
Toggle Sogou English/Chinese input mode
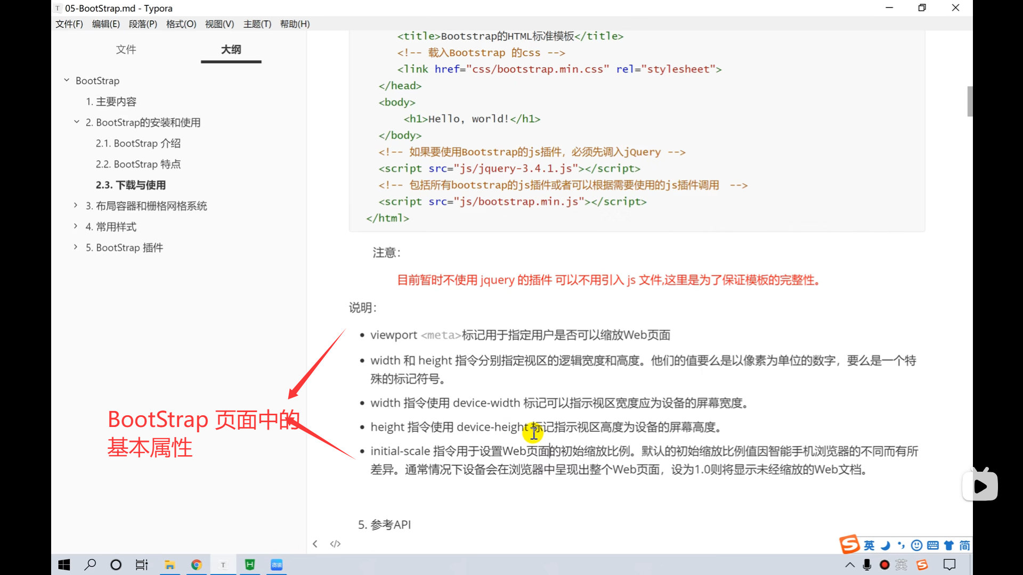[x=869, y=545]
